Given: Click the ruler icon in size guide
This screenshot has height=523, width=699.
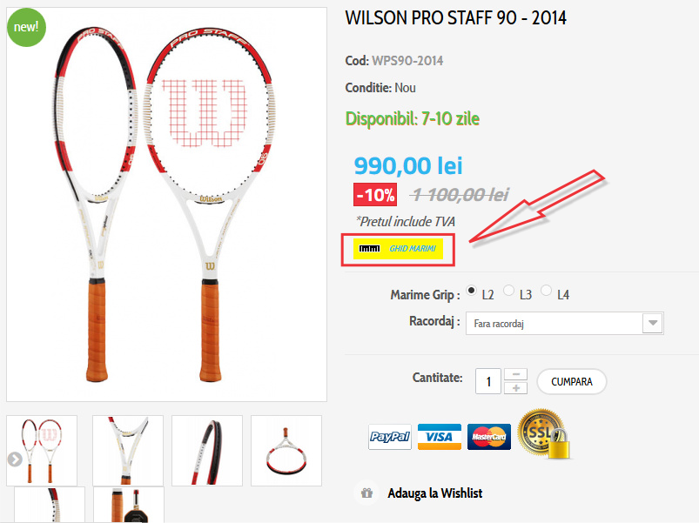Looking at the screenshot, I should 370,249.
